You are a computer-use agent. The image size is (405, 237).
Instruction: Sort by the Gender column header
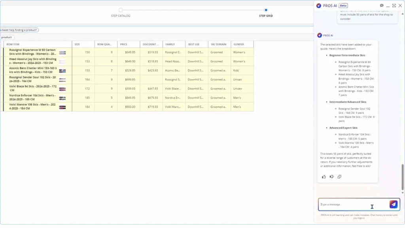pos(242,44)
